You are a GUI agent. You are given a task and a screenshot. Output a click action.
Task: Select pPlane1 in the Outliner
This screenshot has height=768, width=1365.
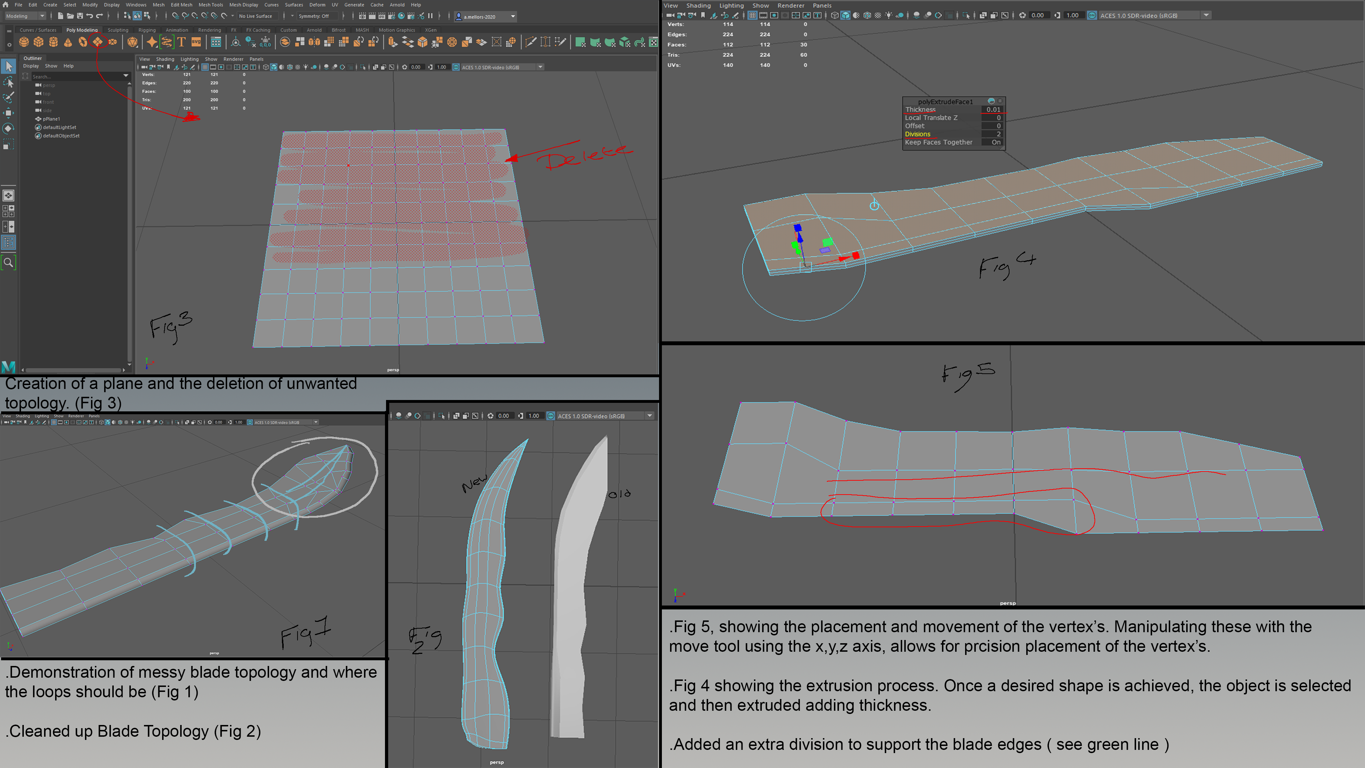52,119
